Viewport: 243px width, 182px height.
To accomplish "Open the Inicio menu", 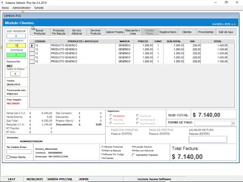I will (x=5, y=8).
